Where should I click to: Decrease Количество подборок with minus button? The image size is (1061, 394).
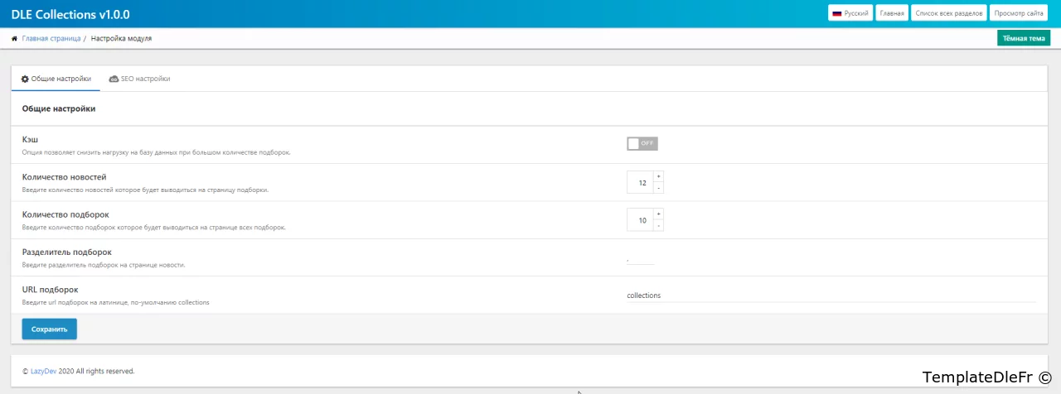click(658, 225)
